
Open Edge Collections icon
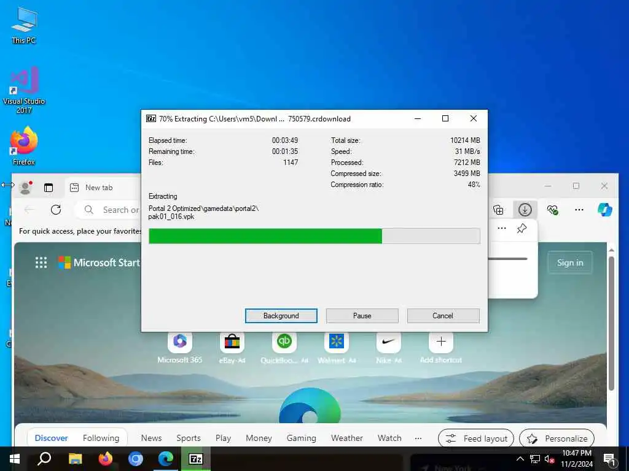498,210
